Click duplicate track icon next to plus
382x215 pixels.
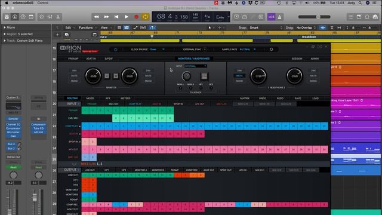[x=66, y=35]
